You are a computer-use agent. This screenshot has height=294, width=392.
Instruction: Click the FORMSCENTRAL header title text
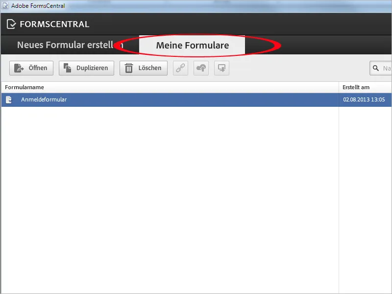54,24
